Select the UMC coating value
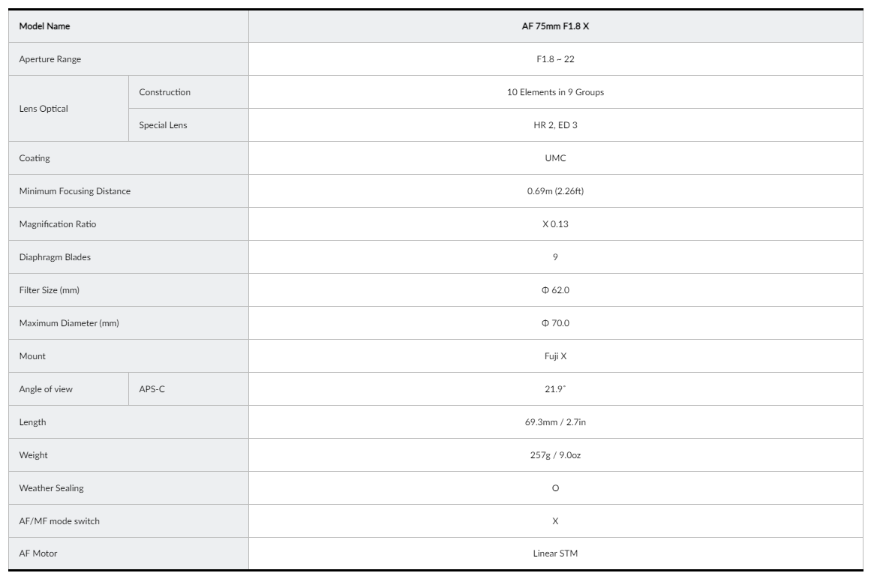This screenshot has width=874, height=579. (555, 158)
